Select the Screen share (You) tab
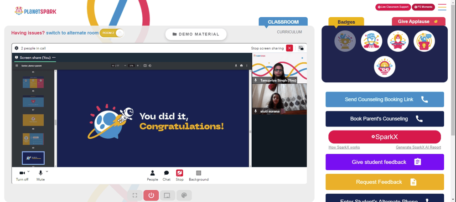 (35, 57)
